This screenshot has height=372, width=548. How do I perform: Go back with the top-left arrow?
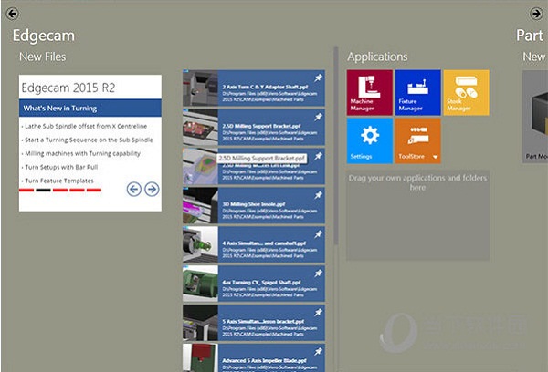click(x=13, y=14)
